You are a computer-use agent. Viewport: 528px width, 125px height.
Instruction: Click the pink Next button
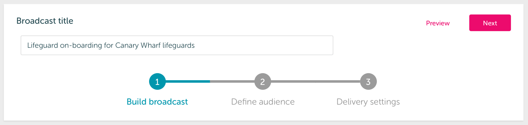pyautogui.click(x=490, y=23)
